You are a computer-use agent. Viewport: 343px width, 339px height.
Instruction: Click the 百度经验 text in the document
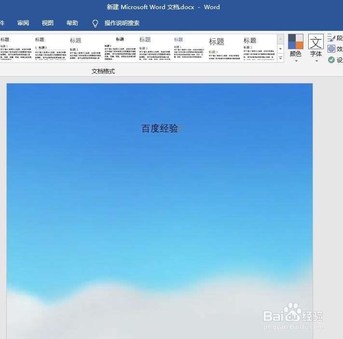160,128
